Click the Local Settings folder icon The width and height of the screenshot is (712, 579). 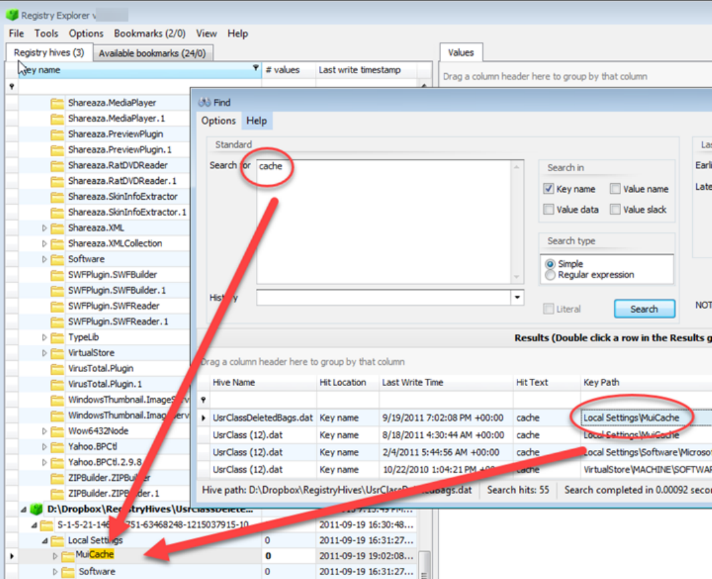coord(57,540)
